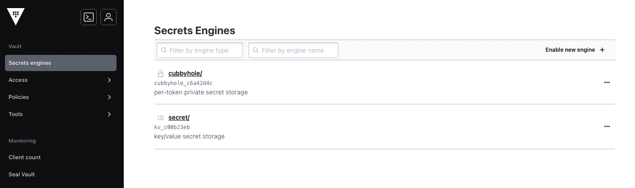
Task: Click the list icon beside secret/
Action: click(x=160, y=117)
